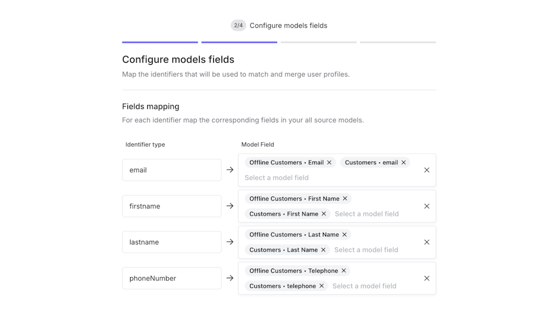Open the lastname model field selector
This screenshot has height=336, width=558.
click(366, 250)
